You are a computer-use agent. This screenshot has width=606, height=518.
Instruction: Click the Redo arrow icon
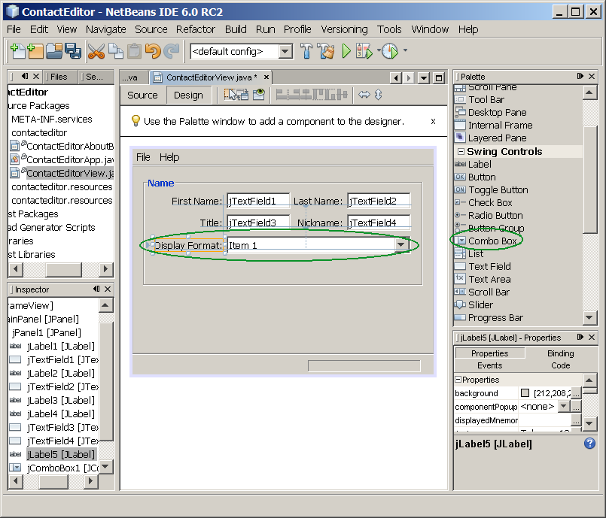click(x=172, y=51)
